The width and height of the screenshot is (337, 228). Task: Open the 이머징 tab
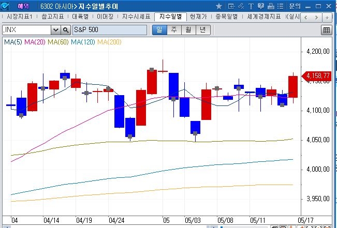105,17
